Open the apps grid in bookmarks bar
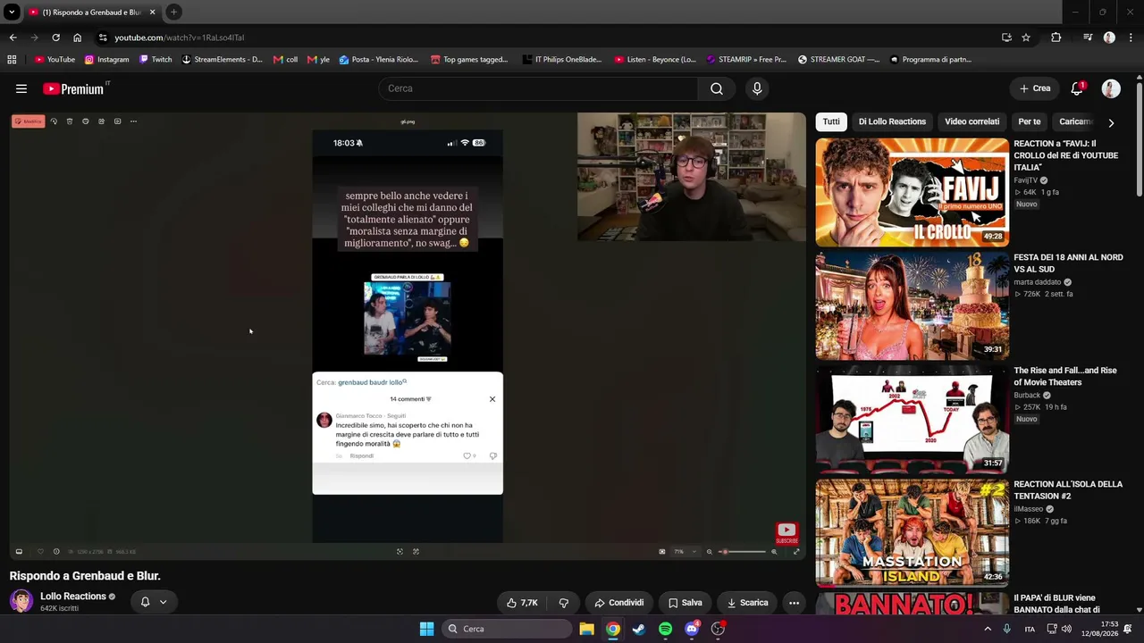The width and height of the screenshot is (1144, 643). [12, 60]
